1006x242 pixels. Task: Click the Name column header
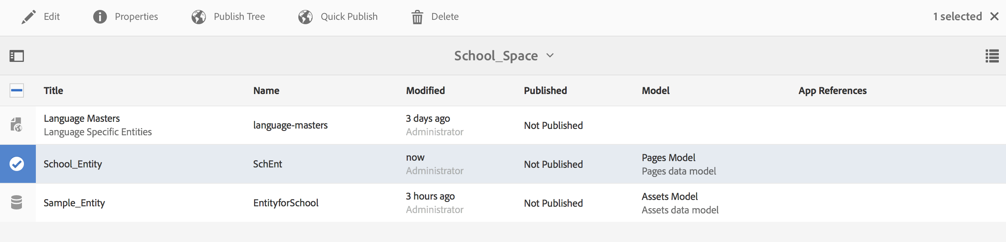(x=266, y=90)
